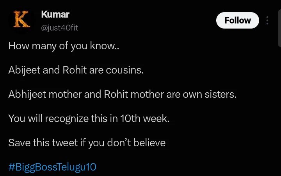The width and height of the screenshot is (281, 176).
Task: Open the #BiggBossTelugu10 hashtag
Action: pyautogui.click(x=52, y=167)
